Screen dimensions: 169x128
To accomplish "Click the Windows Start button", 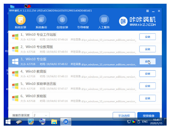I will [8, 122].
